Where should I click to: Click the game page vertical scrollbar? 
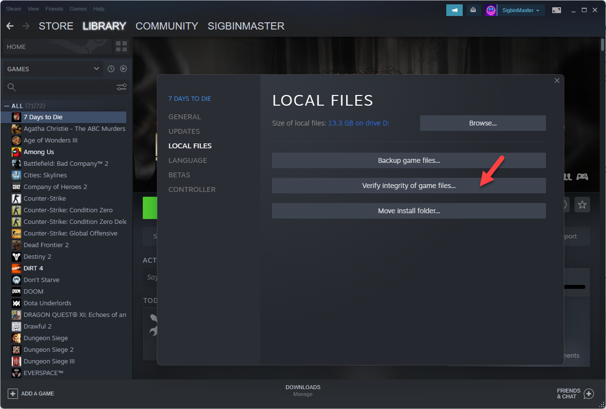[x=603, y=45]
